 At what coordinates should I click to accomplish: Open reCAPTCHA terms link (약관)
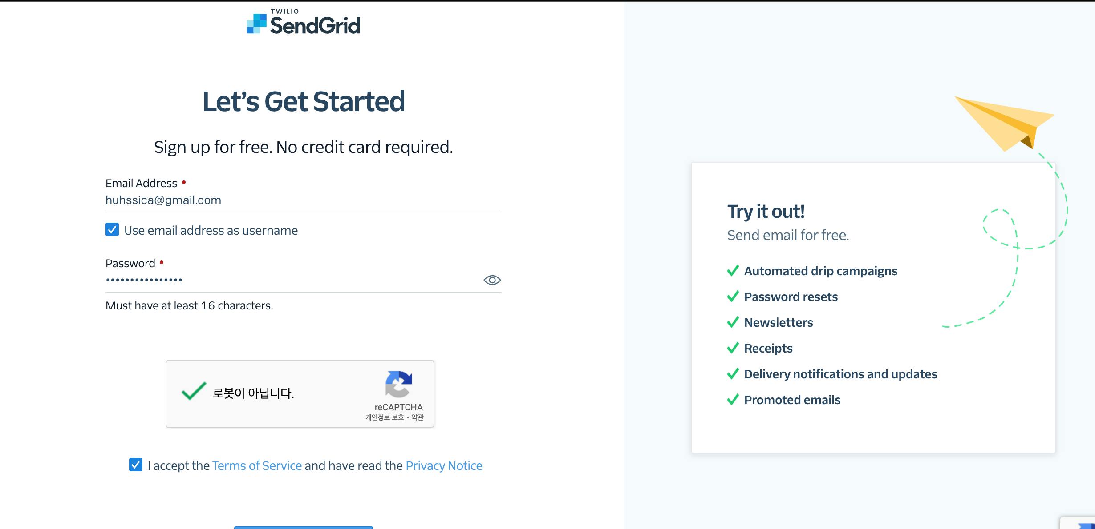418,417
